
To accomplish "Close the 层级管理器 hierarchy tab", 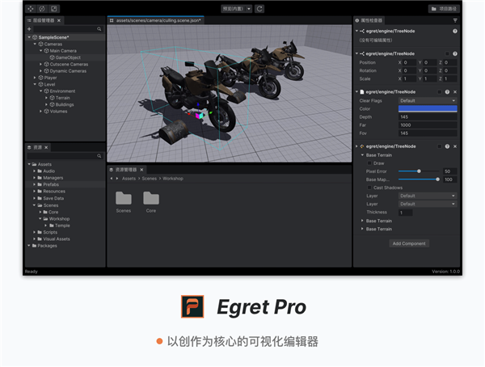I will 59,20.
